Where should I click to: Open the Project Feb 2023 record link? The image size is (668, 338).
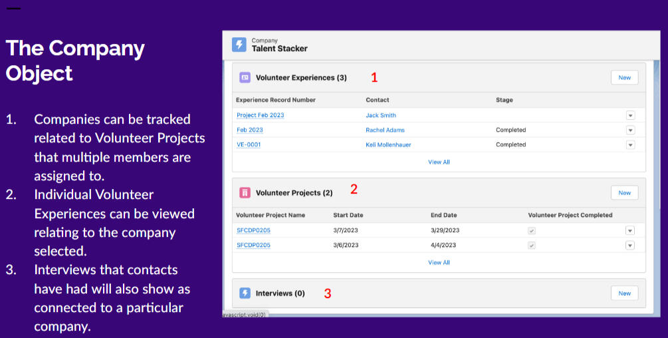(x=260, y=115)
